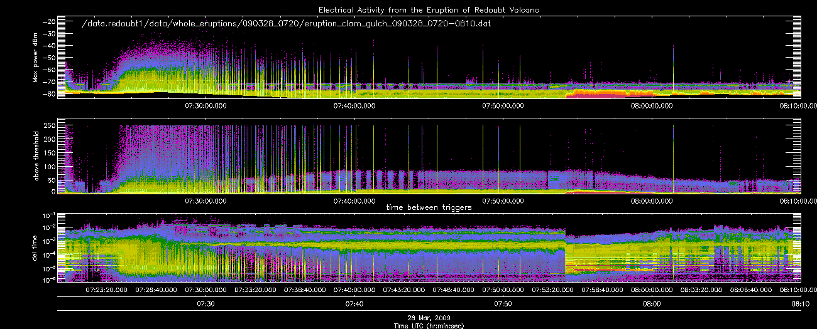Image resolution: width=817 pixels, height=329 pixels.
Task: Click 07:40:00.000 label under Max power plot
Action: [355, 106]
